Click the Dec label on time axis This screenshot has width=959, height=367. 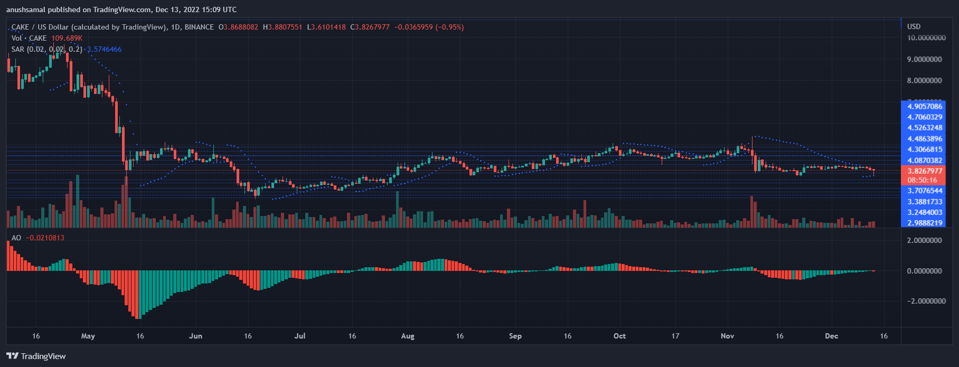(x=831, y=336)
